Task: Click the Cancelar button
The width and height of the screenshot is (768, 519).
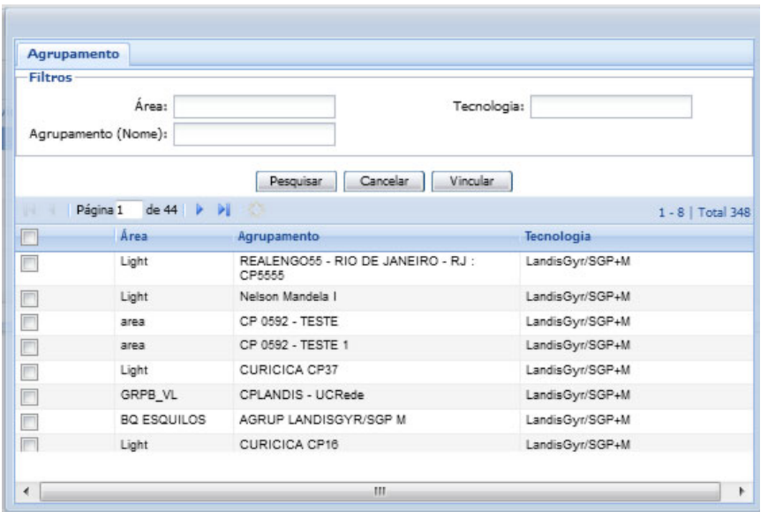Action: coord(384,181)
